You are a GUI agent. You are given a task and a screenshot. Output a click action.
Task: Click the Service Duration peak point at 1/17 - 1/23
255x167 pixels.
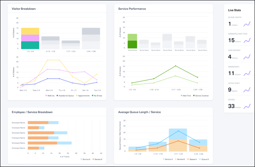175,66
